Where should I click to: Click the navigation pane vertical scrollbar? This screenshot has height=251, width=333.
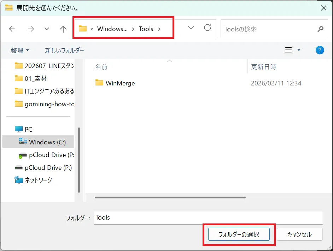(x=79, y=160)
